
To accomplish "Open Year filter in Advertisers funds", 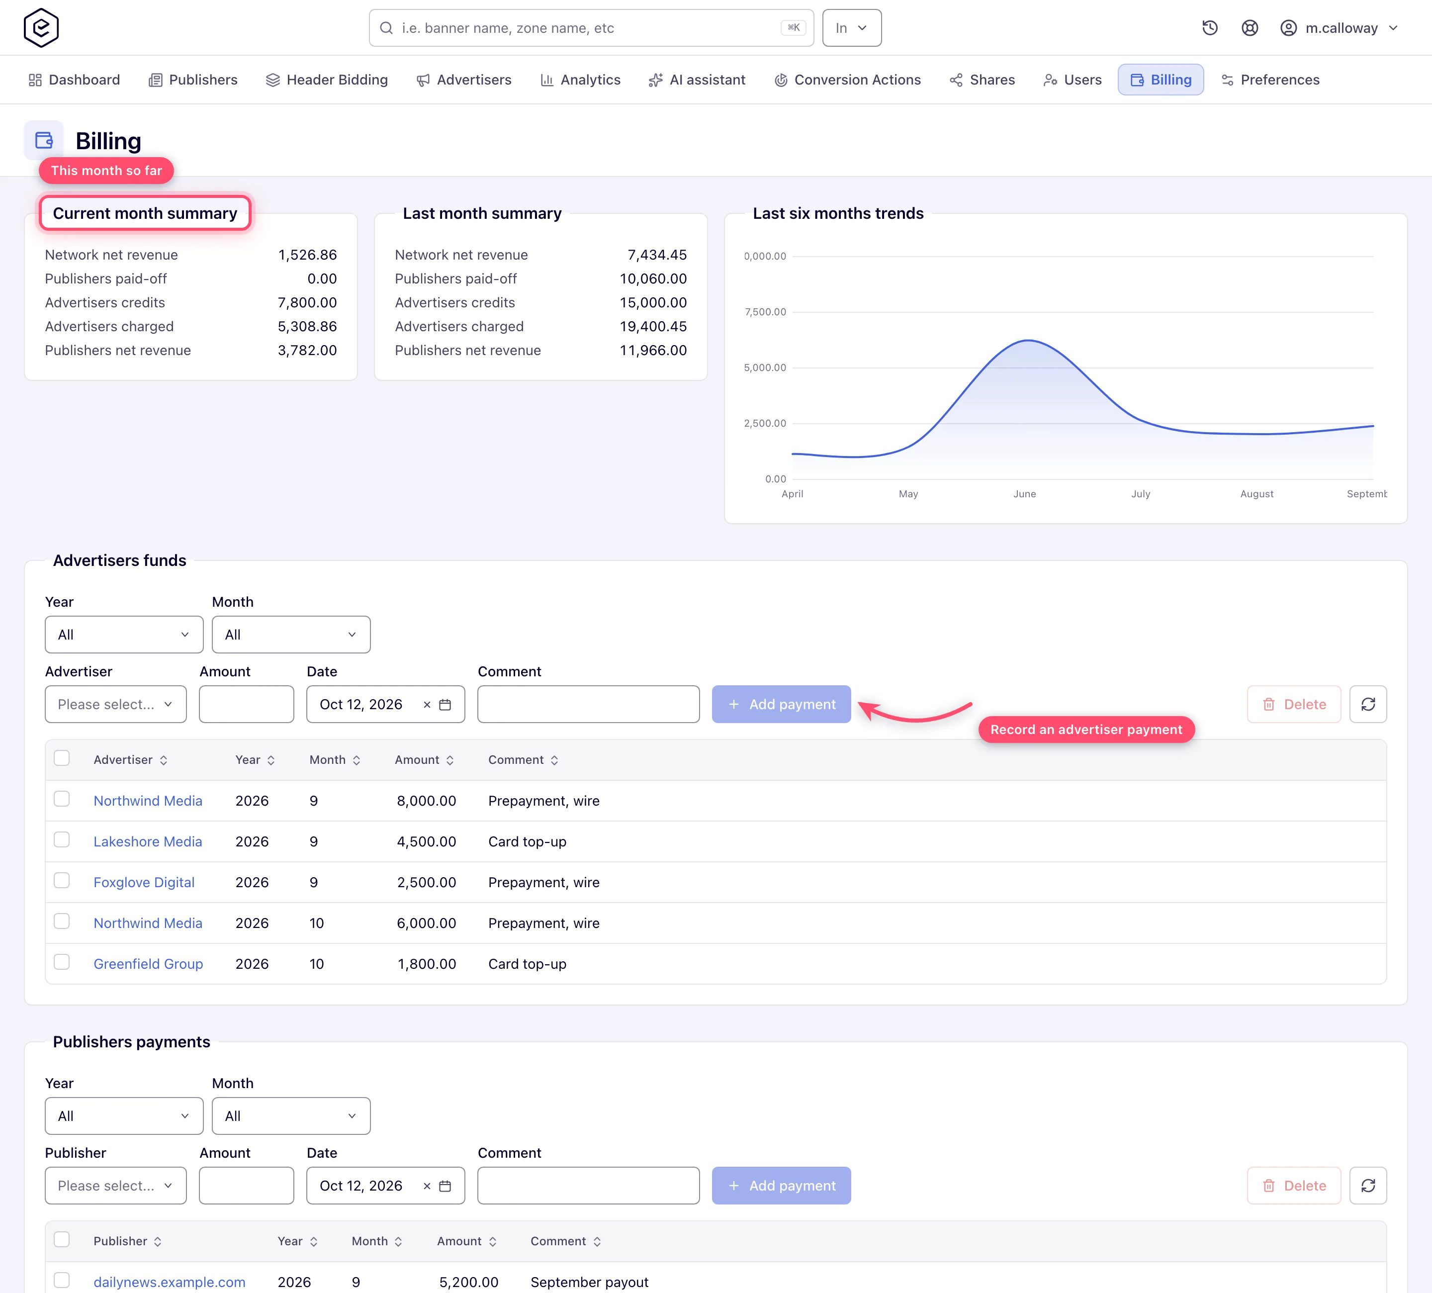I will coord(124,635).
